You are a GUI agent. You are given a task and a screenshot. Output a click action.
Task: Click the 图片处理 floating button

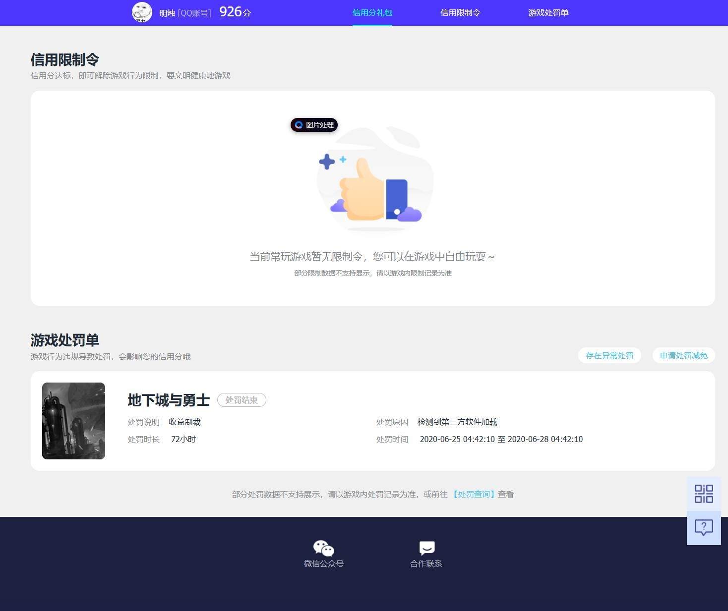(x=314, y=125)
